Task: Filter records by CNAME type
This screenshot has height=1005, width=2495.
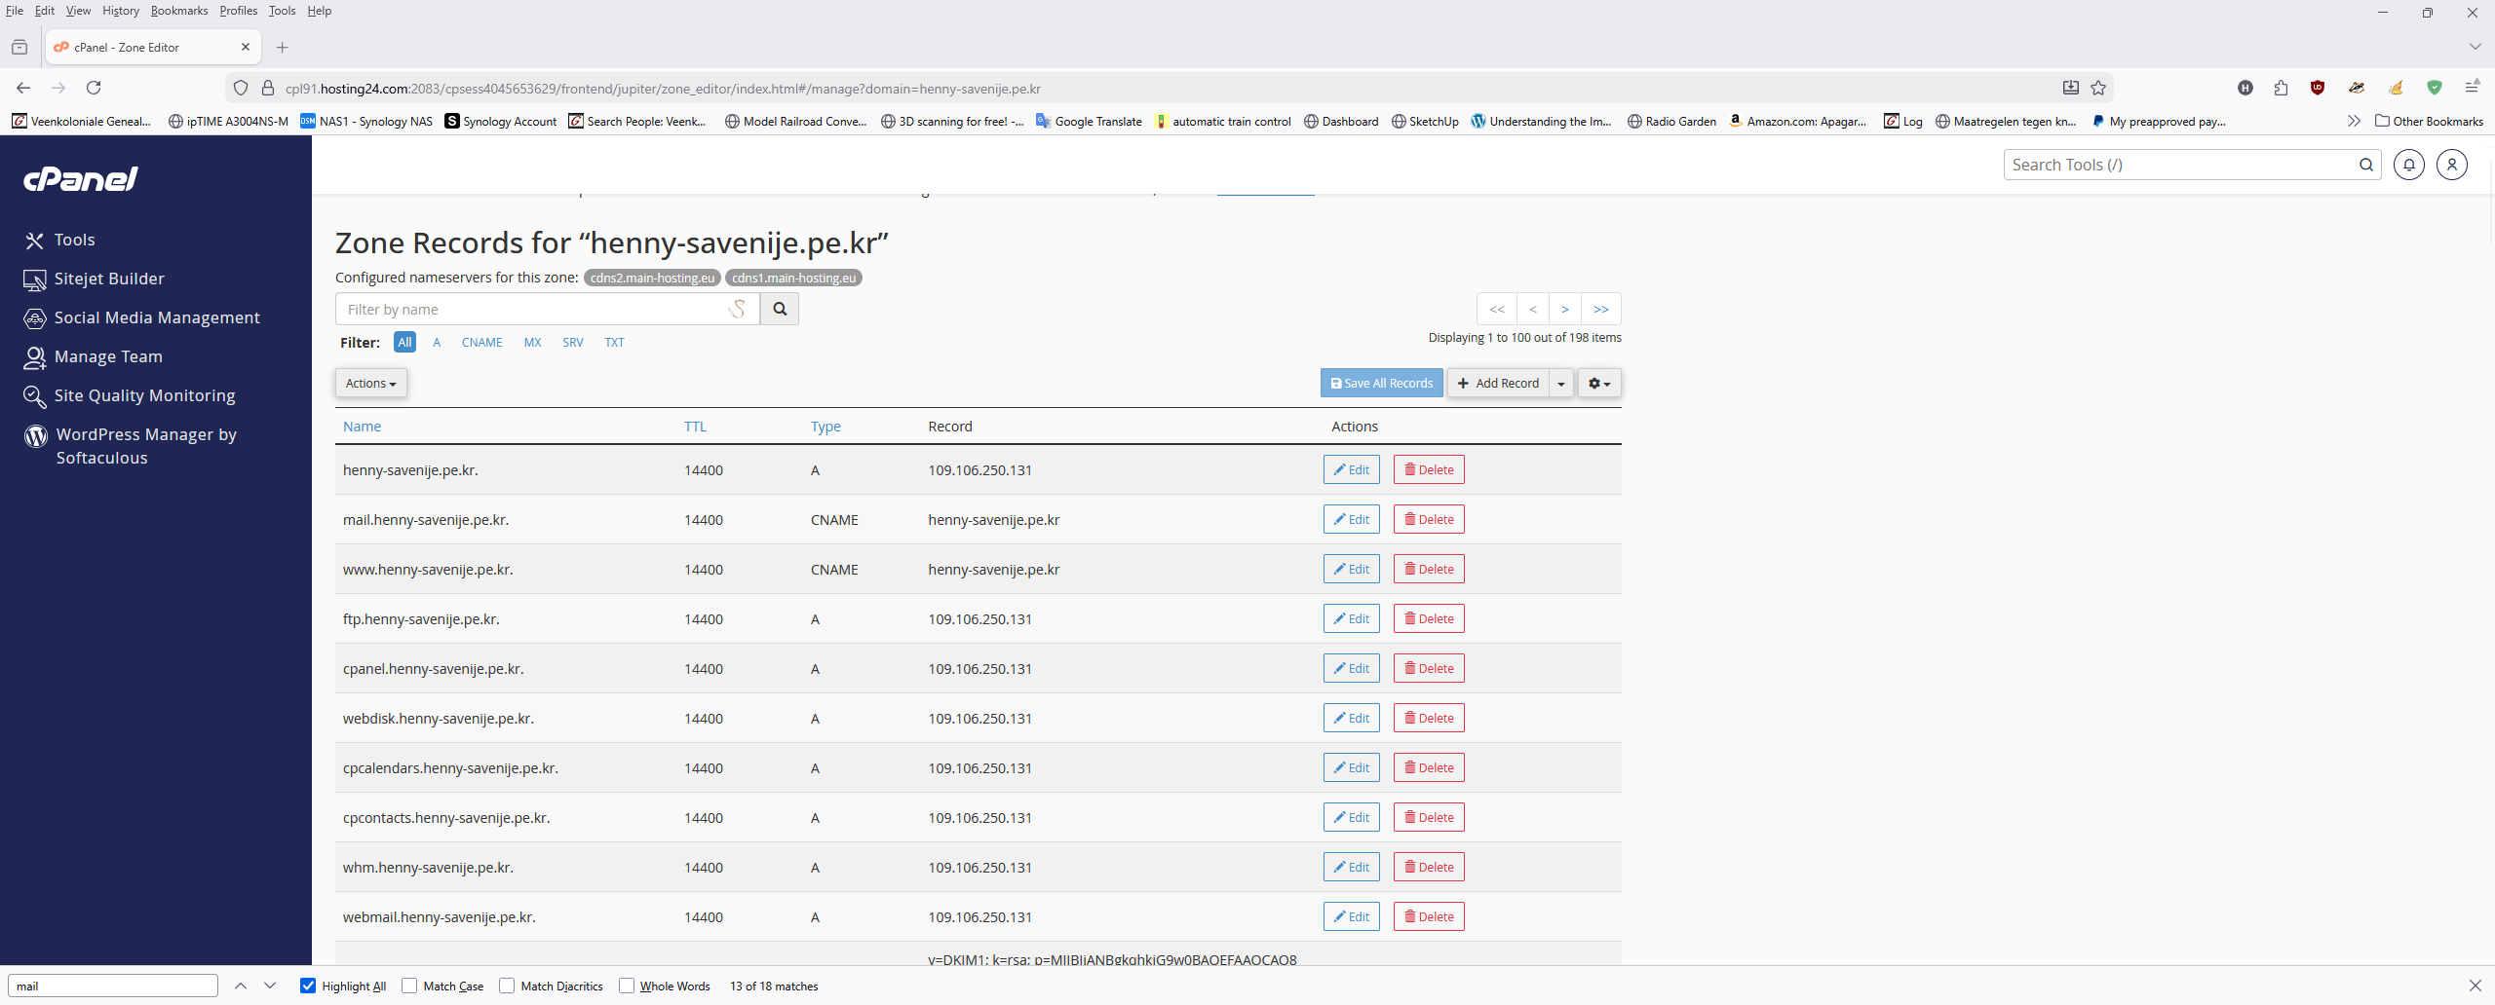Action: tap(481, 342)
